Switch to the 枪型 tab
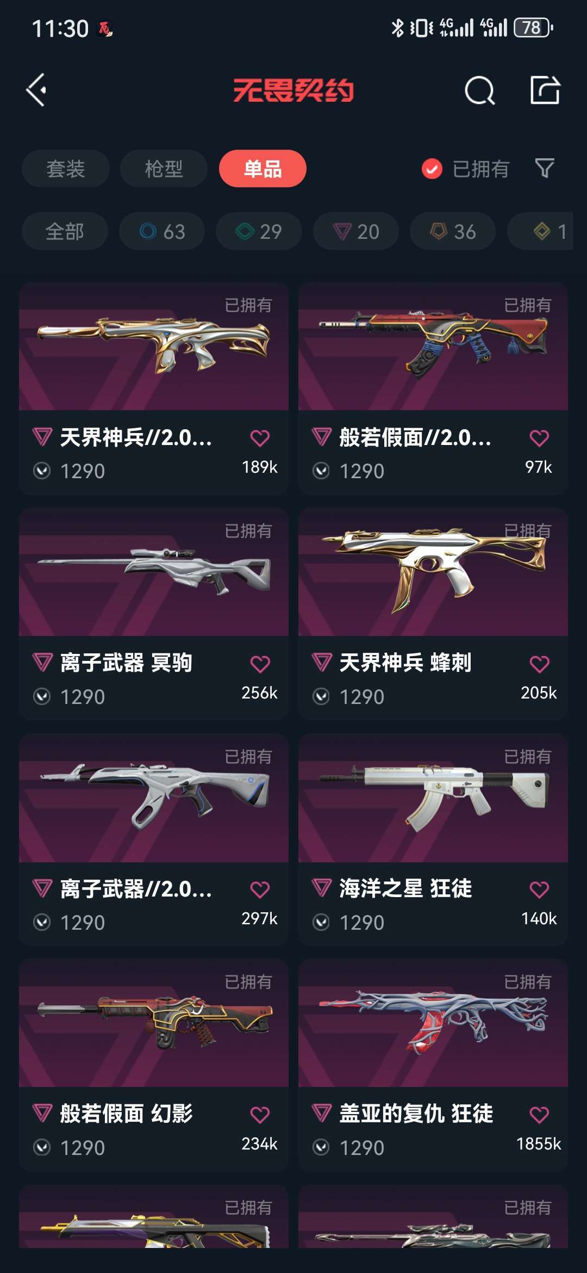 (164, 169)
